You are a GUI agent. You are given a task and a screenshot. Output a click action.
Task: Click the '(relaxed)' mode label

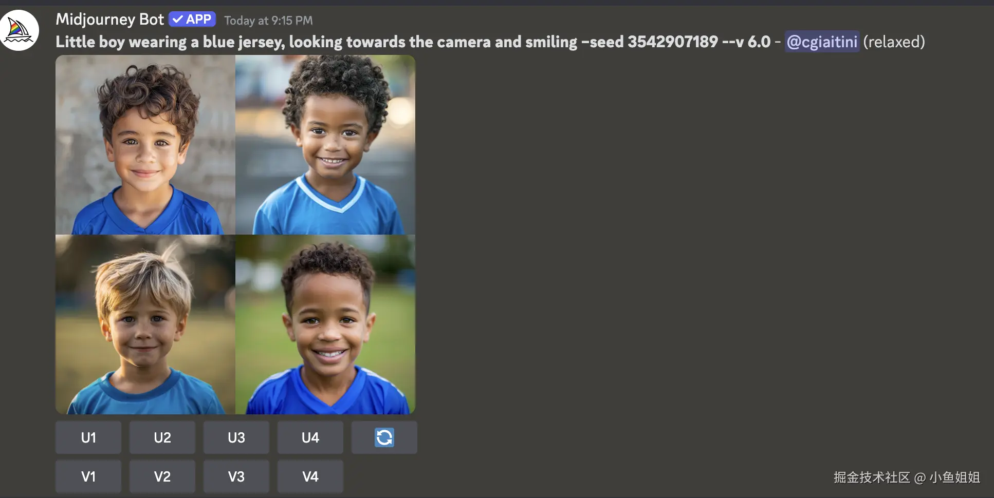[894, 42]
